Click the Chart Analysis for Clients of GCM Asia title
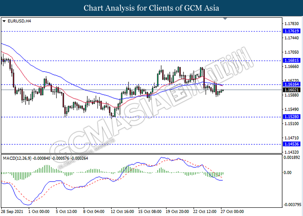The image size is (303, 216). 151,8
